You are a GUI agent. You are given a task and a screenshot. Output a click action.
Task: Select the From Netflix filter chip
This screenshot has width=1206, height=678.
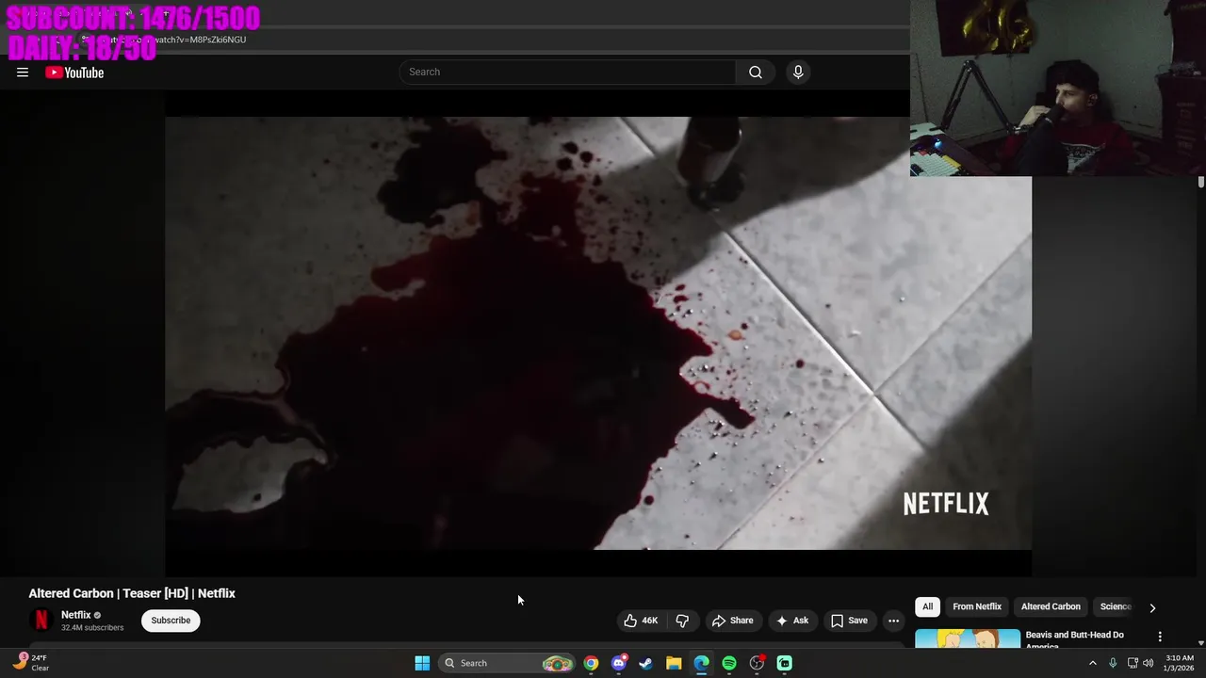[977, 606]
